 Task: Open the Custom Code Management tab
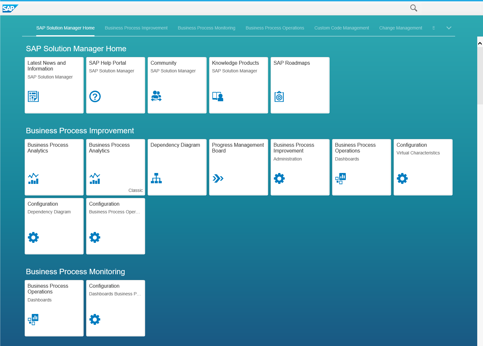pos(342,28)
